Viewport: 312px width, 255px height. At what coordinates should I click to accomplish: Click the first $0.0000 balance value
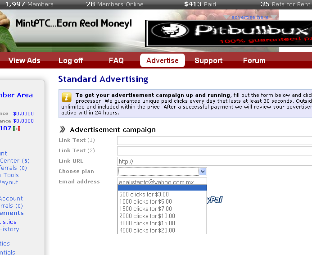click(x=23, y=114)
